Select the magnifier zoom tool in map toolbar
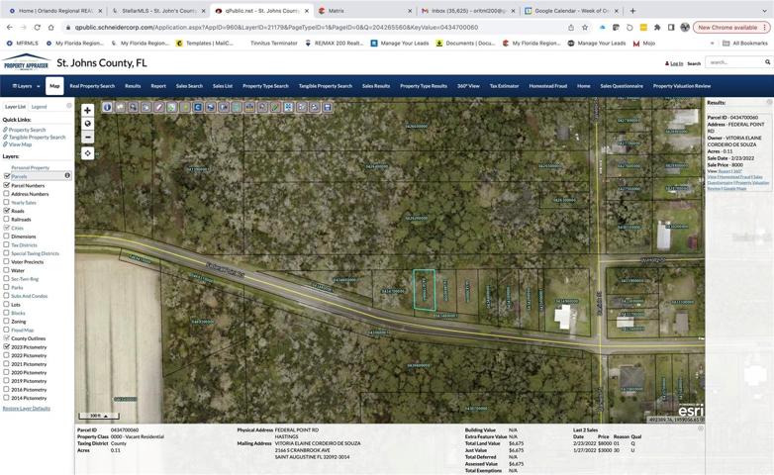This screenshot has width=774, height=475. pos(134,107)
